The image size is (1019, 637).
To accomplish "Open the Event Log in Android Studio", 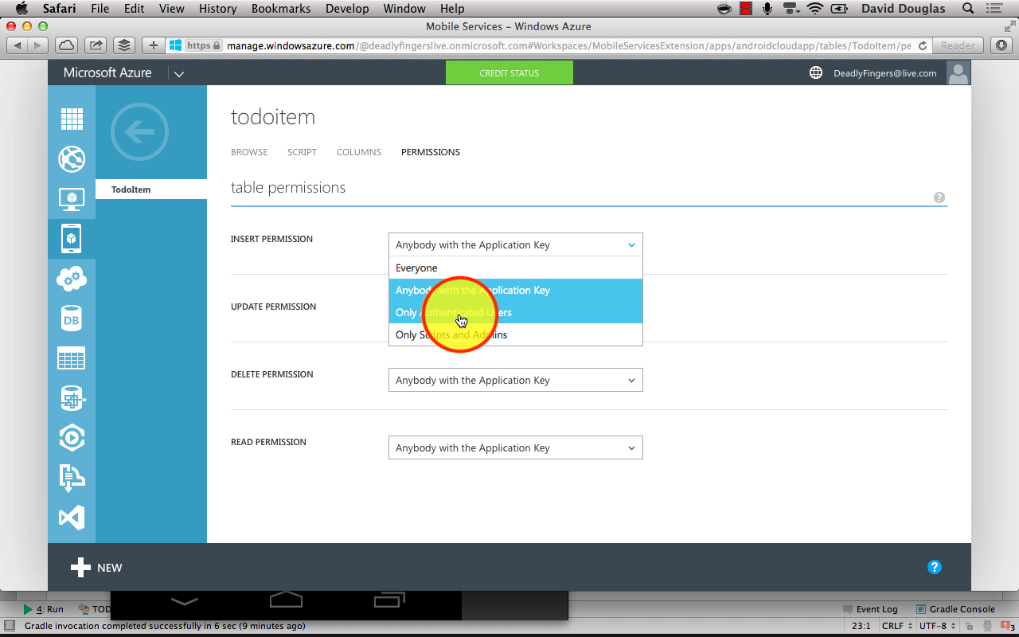I will point(870,609).
